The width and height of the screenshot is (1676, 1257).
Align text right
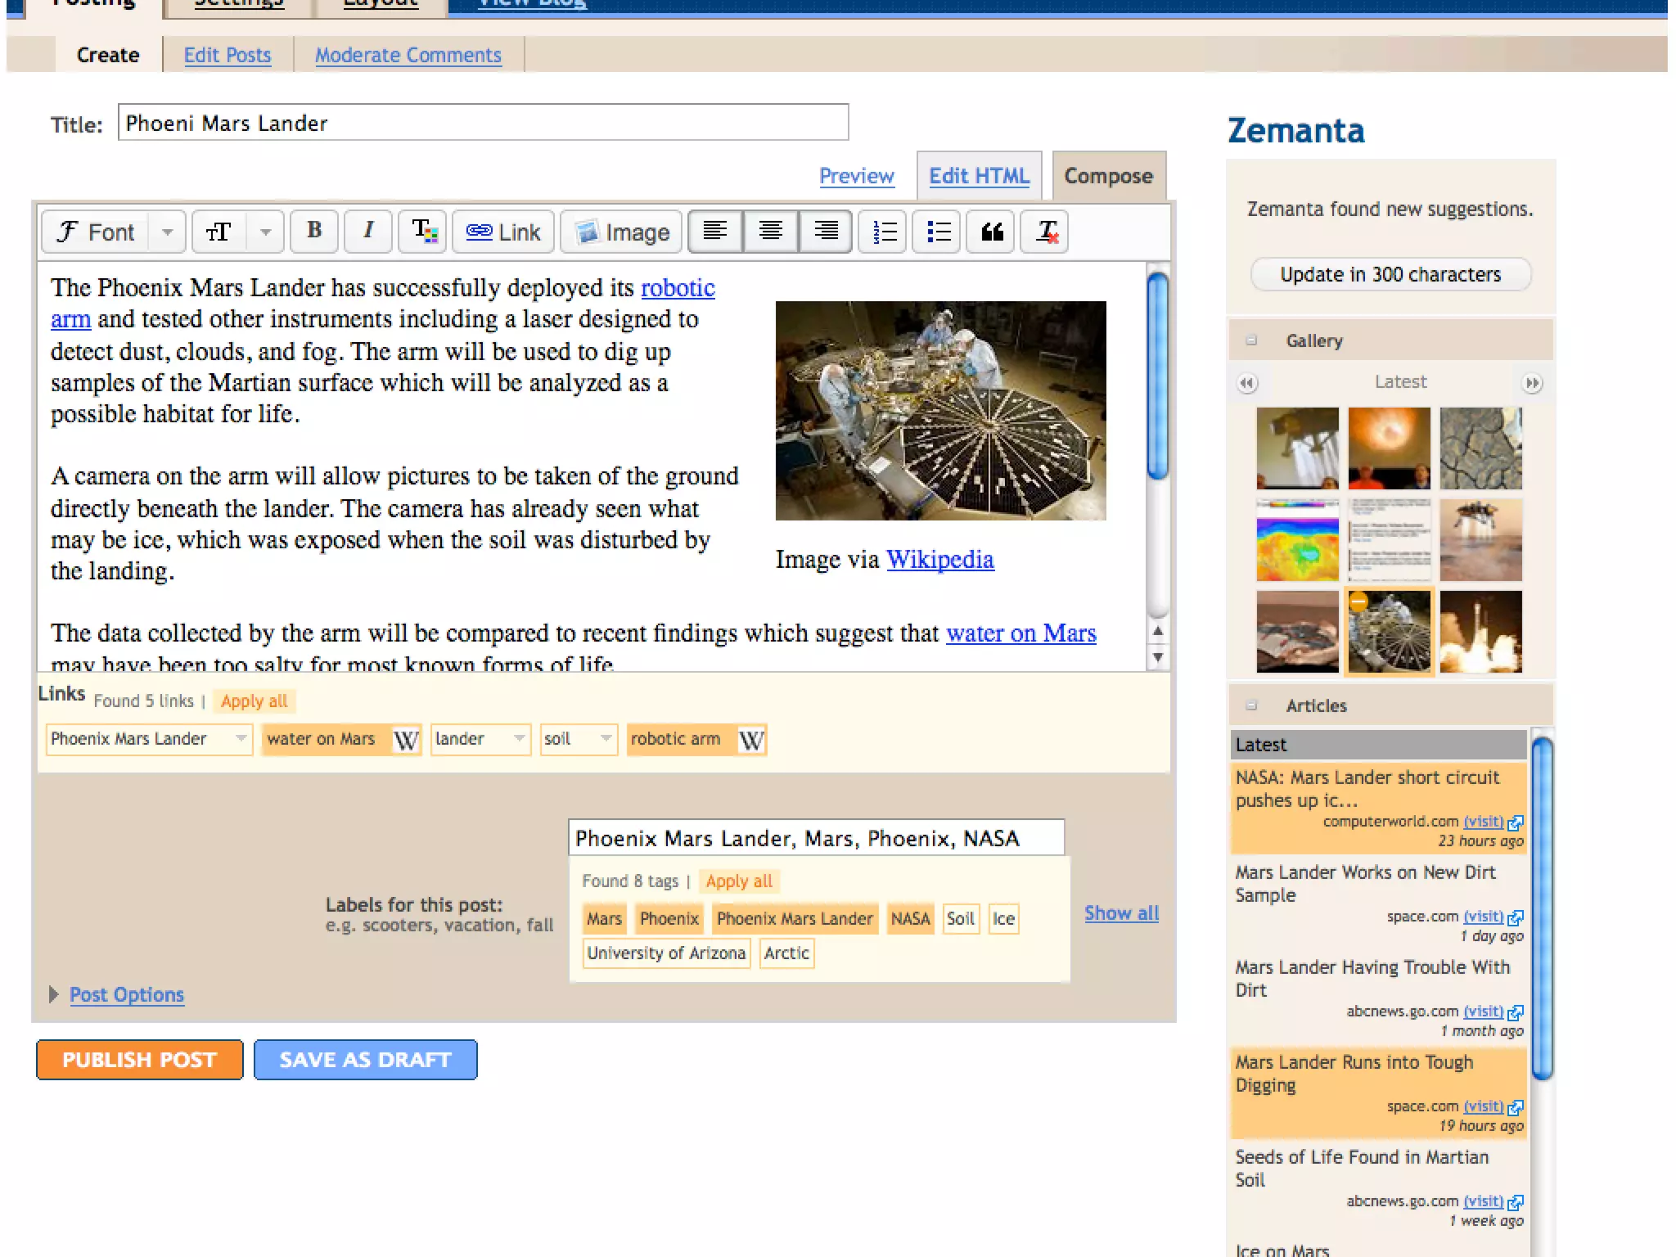pos(826,232)
